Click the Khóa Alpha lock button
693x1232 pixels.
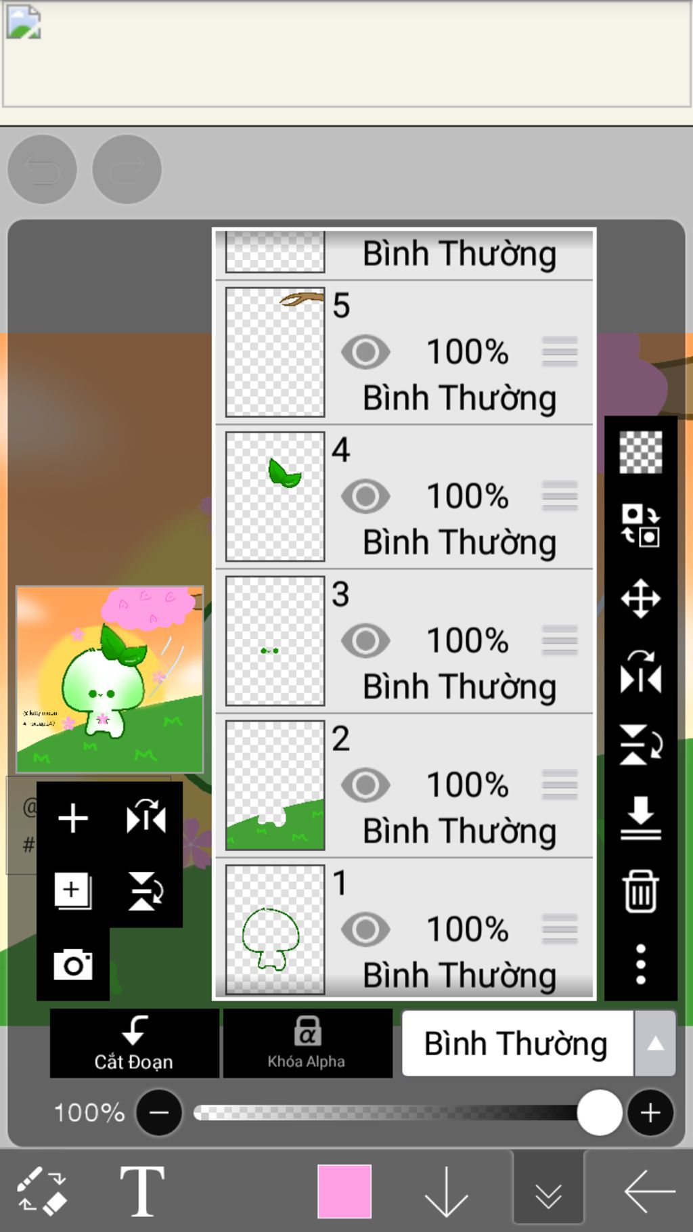(307, 1043)
